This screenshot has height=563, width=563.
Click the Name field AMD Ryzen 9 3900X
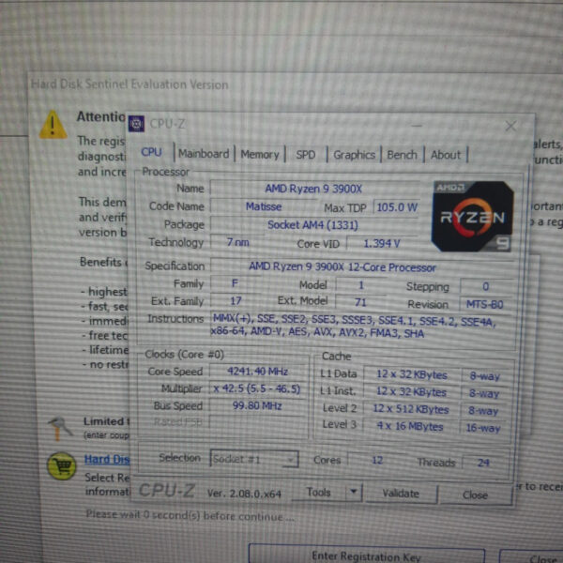point(313,189)
